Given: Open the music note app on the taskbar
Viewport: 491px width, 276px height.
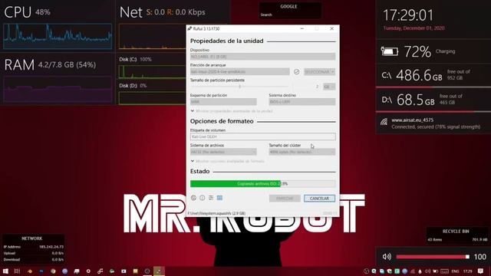Looking at the screenshot, I should [x=101, y=271].
